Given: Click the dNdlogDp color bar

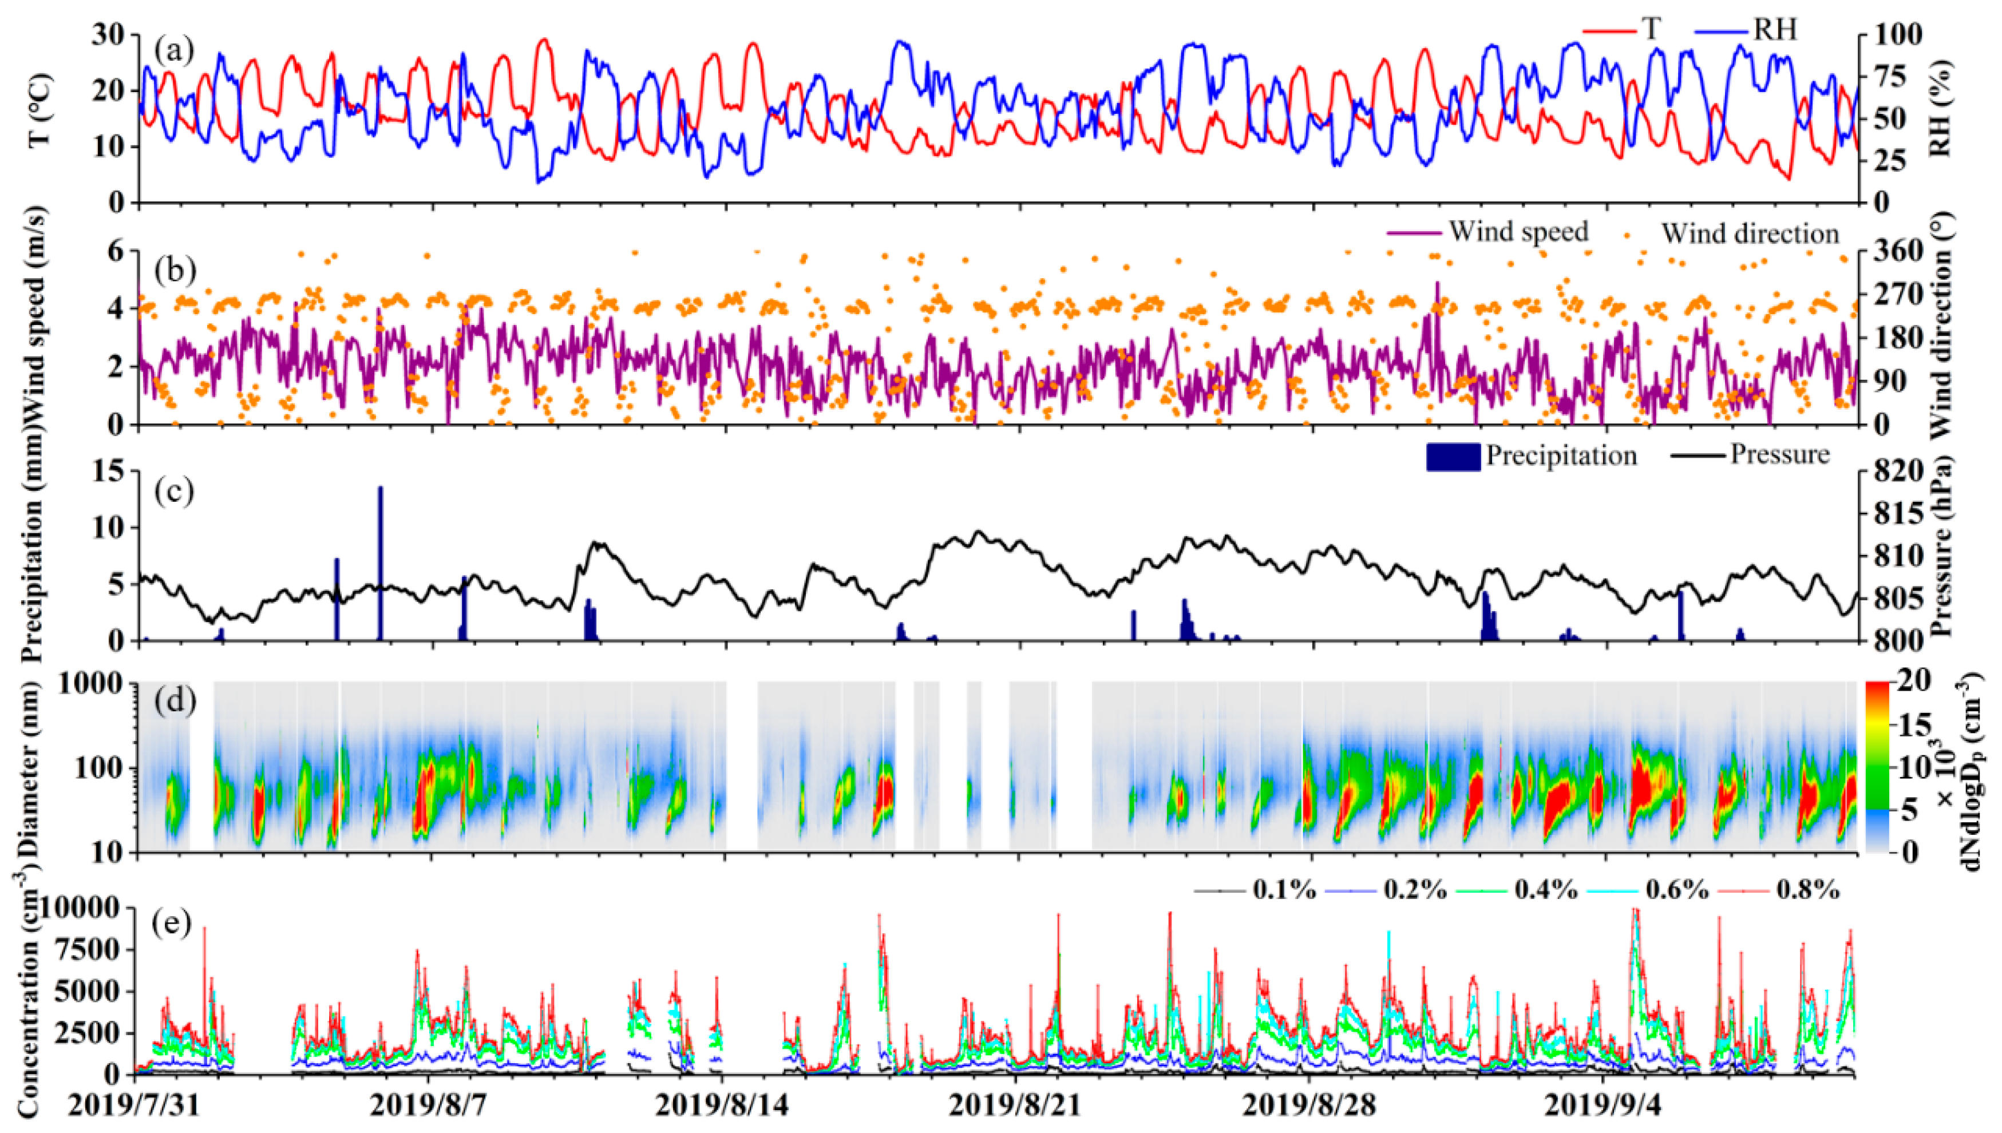Looking at the screenshot, I should point(1878,767).
